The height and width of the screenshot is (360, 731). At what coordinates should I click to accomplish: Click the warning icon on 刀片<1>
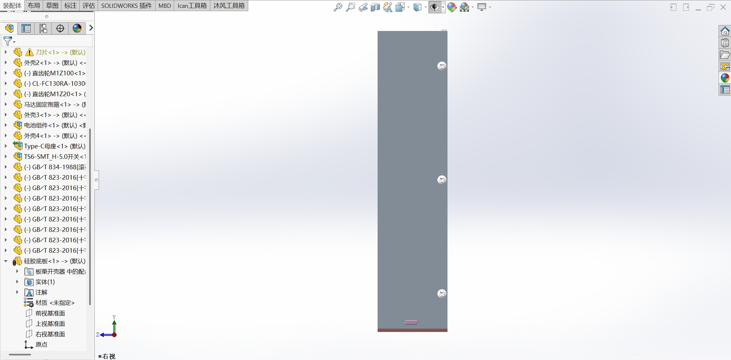(29, 52)
